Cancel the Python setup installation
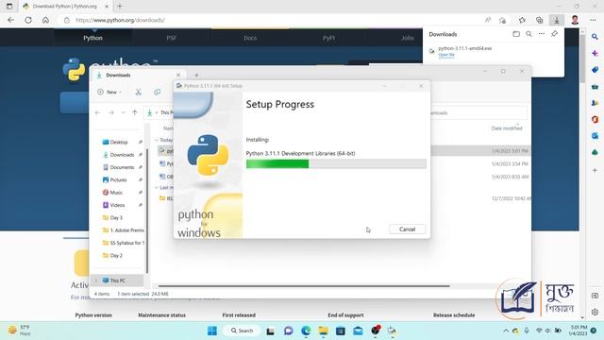Image resolution: width=604 pixels, height=340 pixels. point(407,229)
